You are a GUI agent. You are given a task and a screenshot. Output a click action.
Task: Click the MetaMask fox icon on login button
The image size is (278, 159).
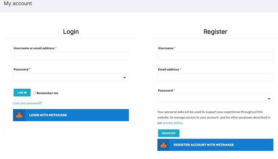(19, 115)
